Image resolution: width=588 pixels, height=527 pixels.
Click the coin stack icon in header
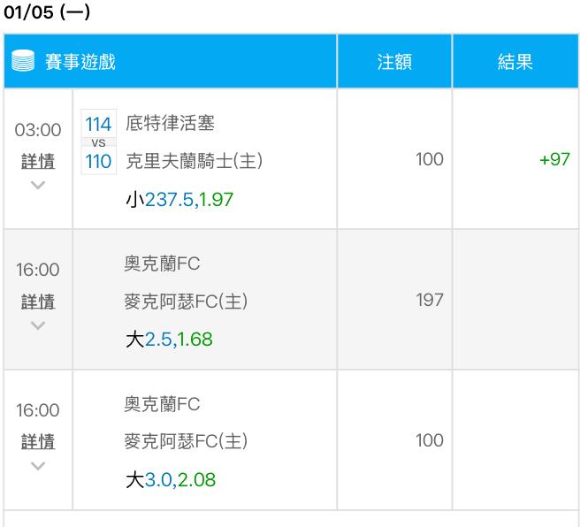tap(24, 62)
